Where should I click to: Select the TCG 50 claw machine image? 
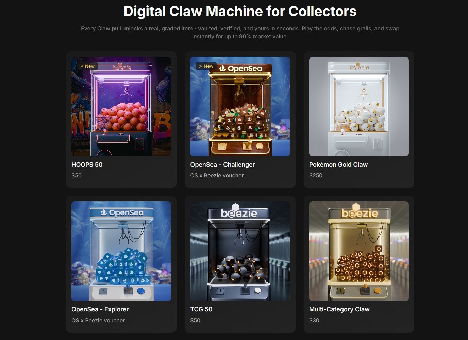(x=240, y=251)
